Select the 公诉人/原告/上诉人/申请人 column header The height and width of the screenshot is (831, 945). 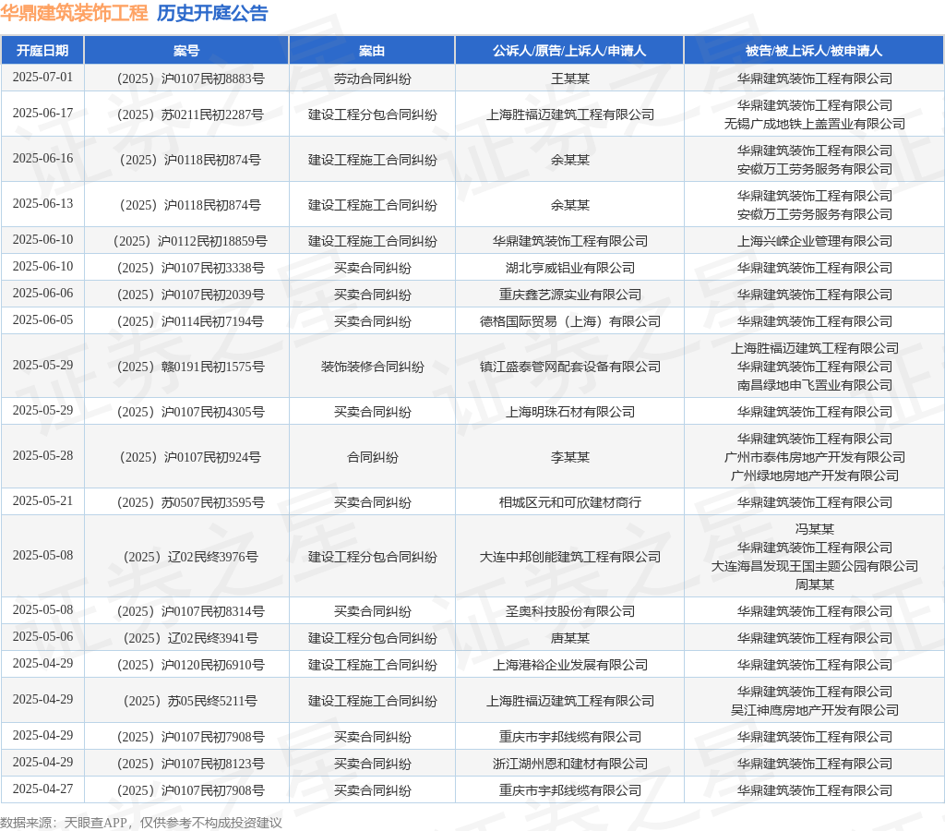[569, 51]
